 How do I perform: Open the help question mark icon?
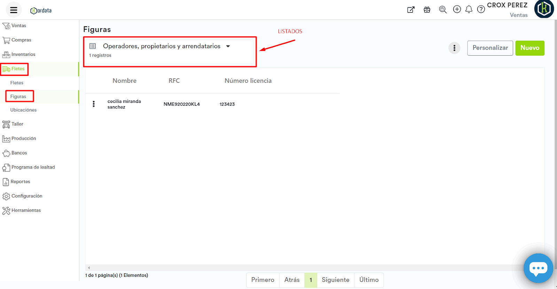(481, 9)
